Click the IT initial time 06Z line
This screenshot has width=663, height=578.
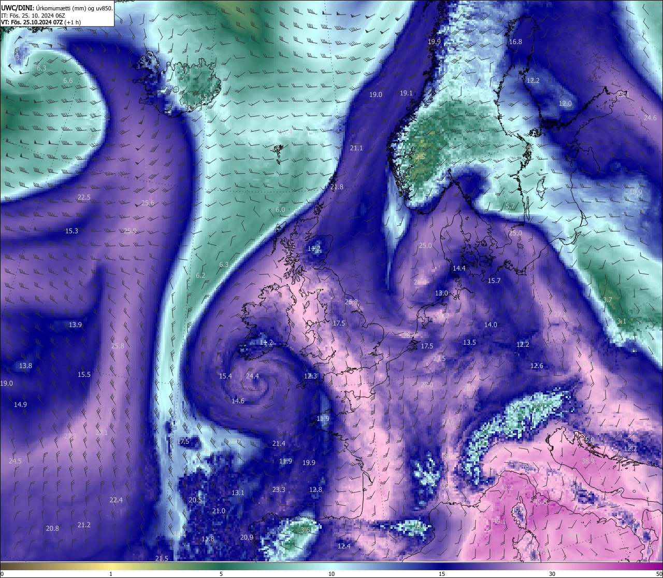point(33,16)
